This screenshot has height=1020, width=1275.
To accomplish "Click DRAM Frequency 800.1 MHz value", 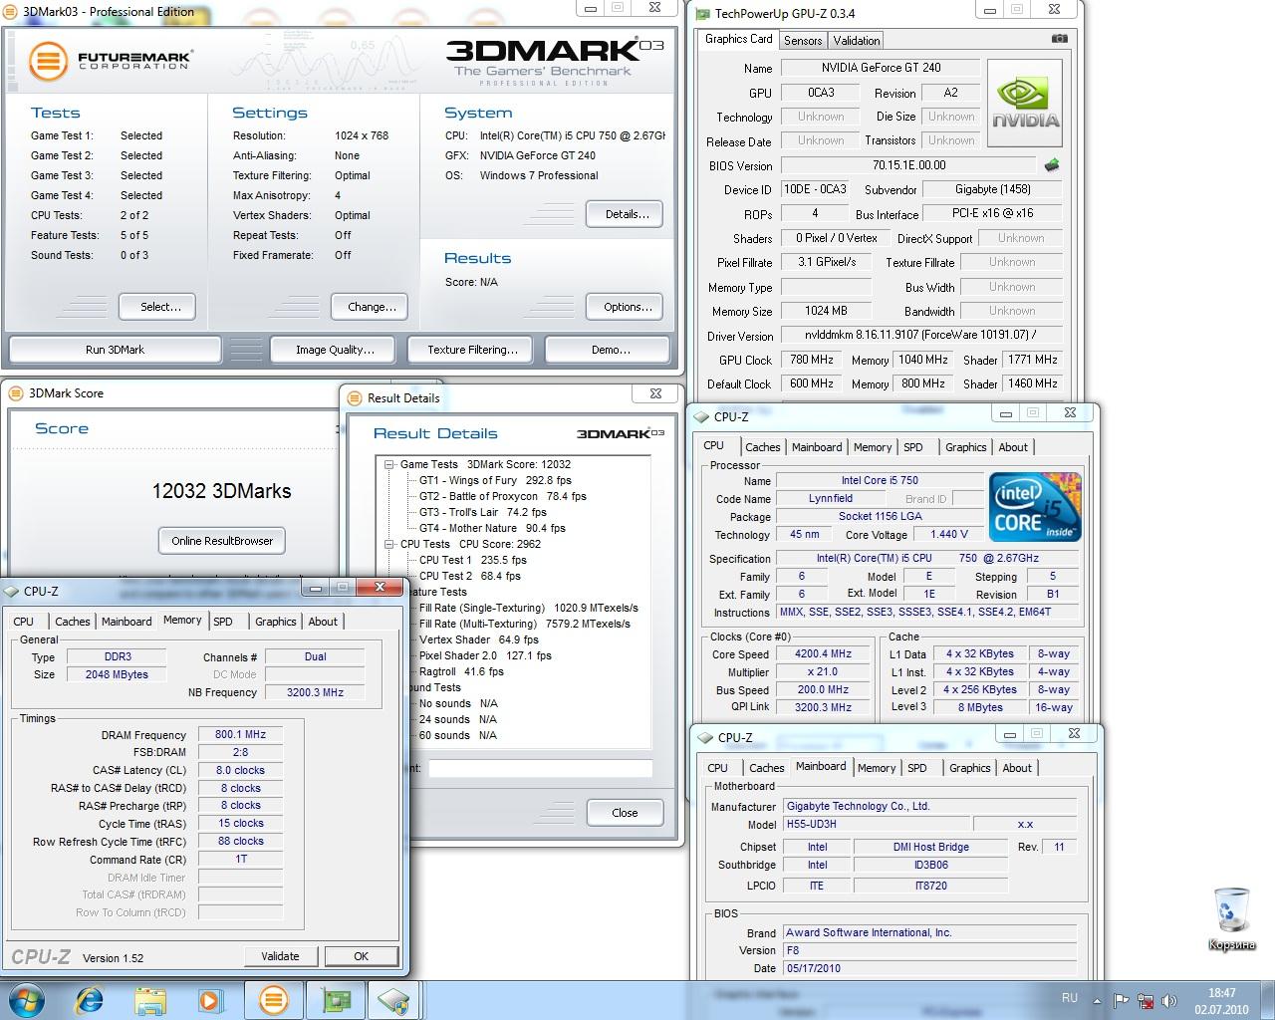I will click(x=240, y=734).
